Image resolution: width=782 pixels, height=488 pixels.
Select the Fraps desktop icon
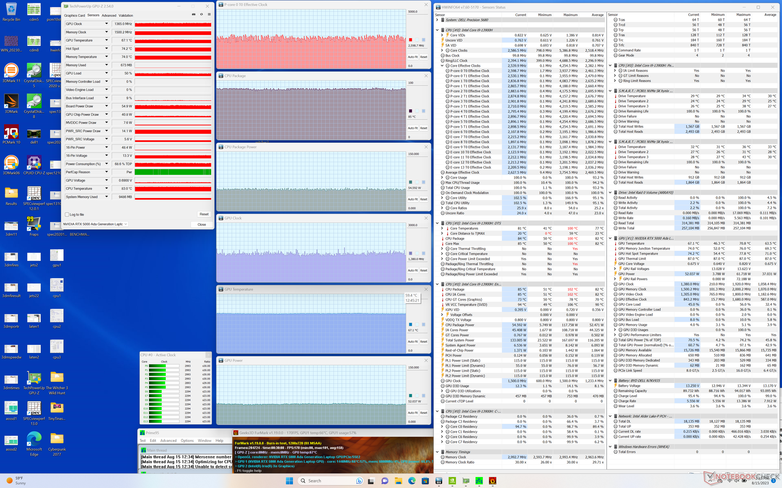[34, 227]
